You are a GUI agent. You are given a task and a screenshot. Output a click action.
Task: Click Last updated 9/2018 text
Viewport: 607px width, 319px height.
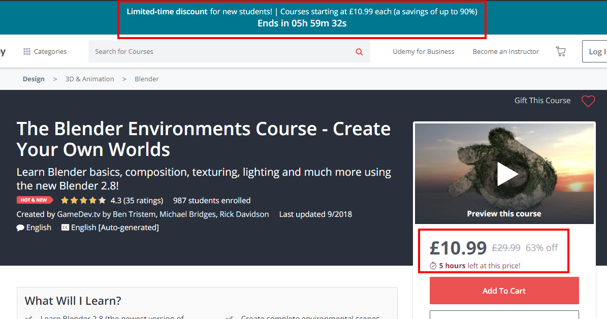pyautogui.click(x=315, y=214)
